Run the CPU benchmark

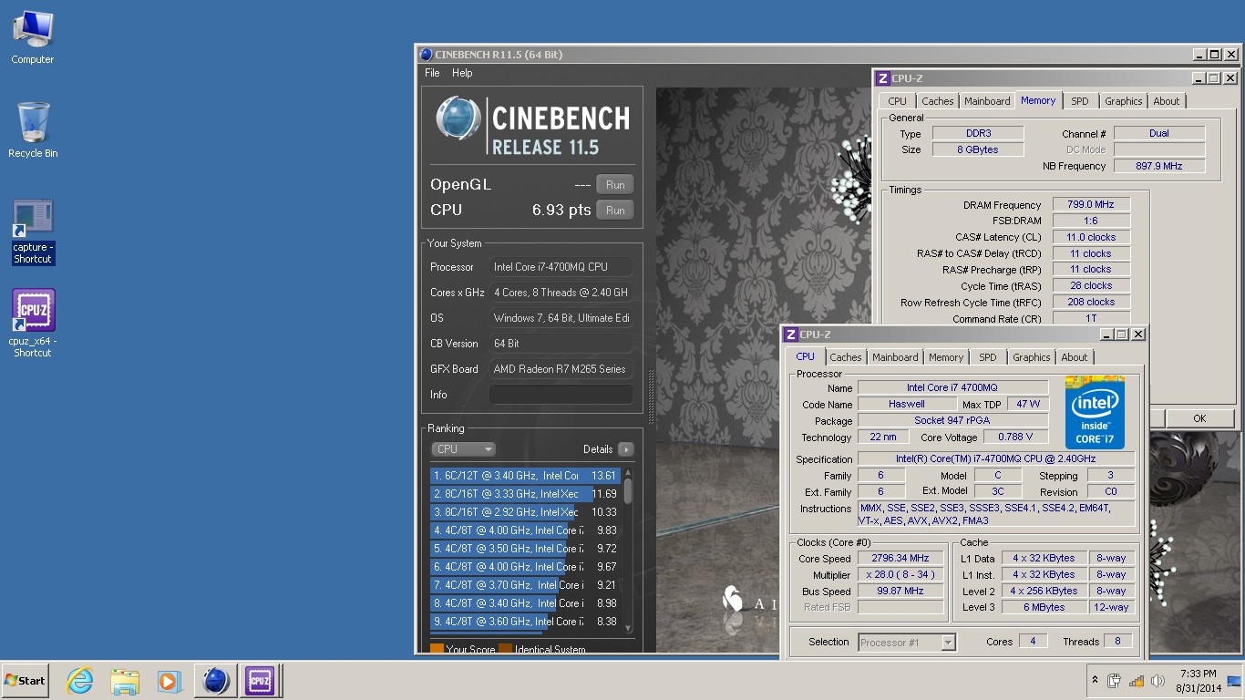coord(615,211)
